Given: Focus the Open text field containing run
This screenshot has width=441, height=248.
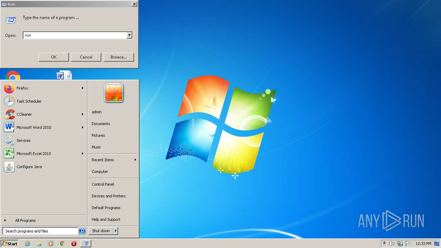Looking at the screenshot, I should click(75, 35).
